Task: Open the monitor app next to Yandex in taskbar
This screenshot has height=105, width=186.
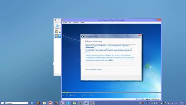Action: (56, 103)
